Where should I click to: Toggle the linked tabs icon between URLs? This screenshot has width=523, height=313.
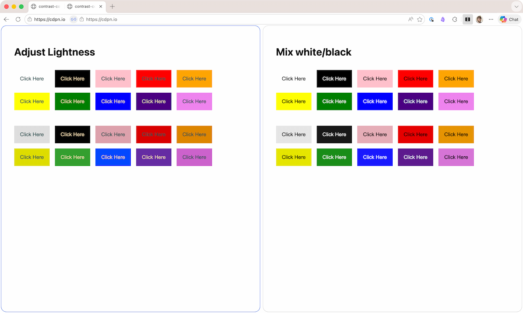(x=74, y=19)
